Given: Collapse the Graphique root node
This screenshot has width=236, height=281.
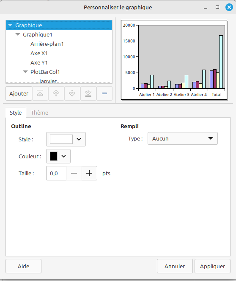Looking at the screenshot, I should click(10, 25).
